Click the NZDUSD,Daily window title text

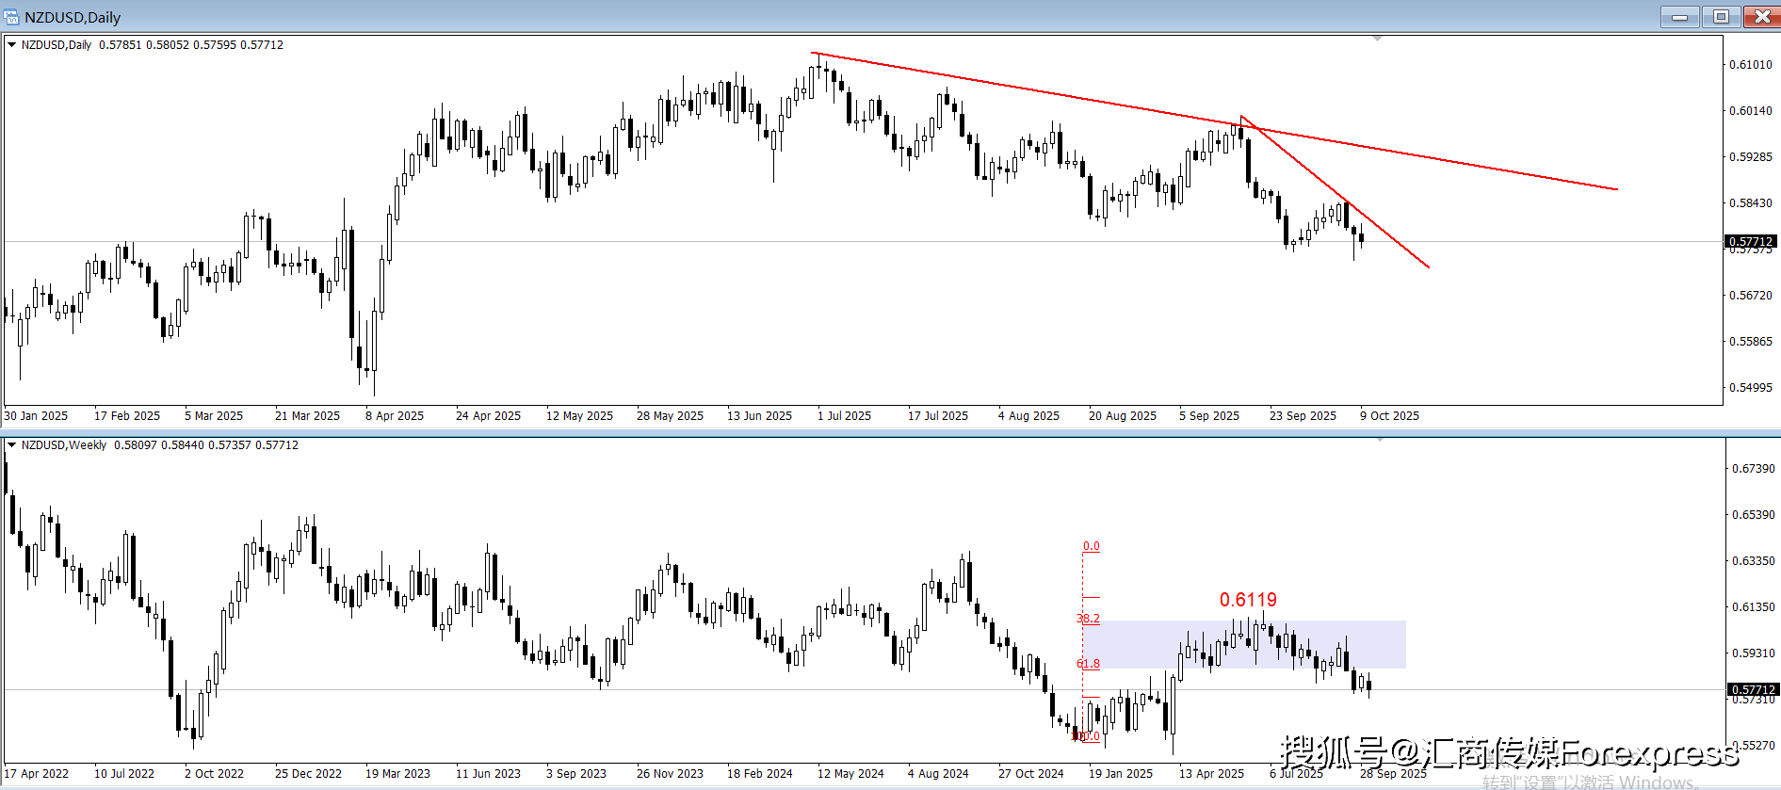73,17
